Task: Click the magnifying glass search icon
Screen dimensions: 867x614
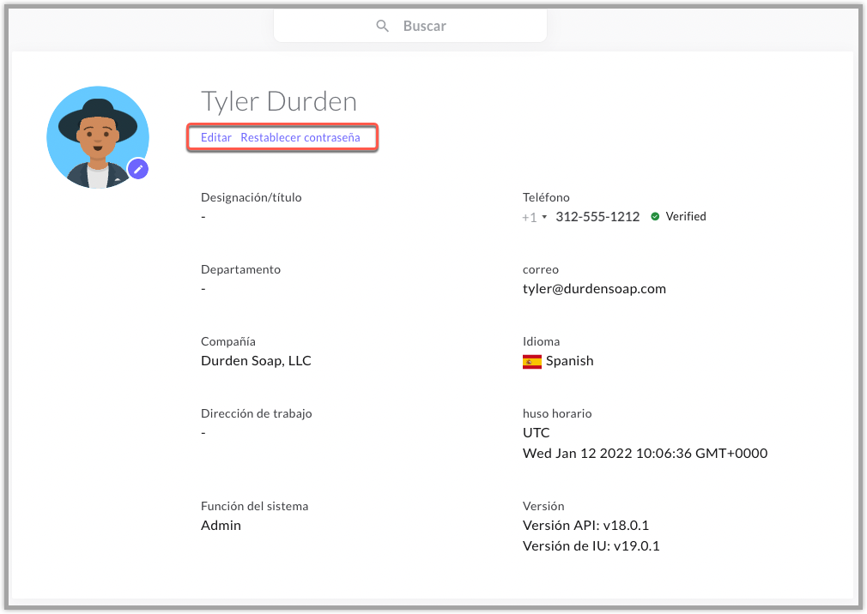Action: 383,26
